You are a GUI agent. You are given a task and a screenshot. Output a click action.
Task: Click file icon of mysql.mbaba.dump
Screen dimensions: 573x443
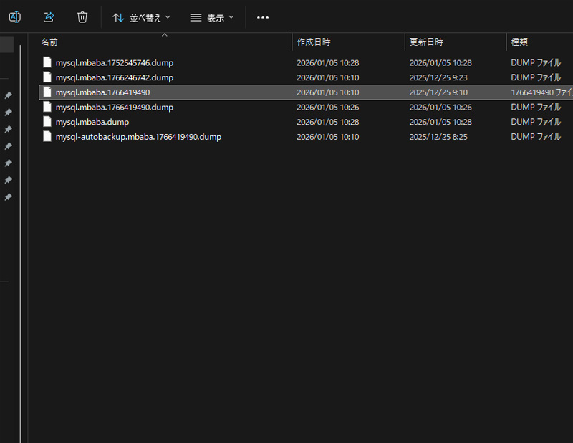47,122
